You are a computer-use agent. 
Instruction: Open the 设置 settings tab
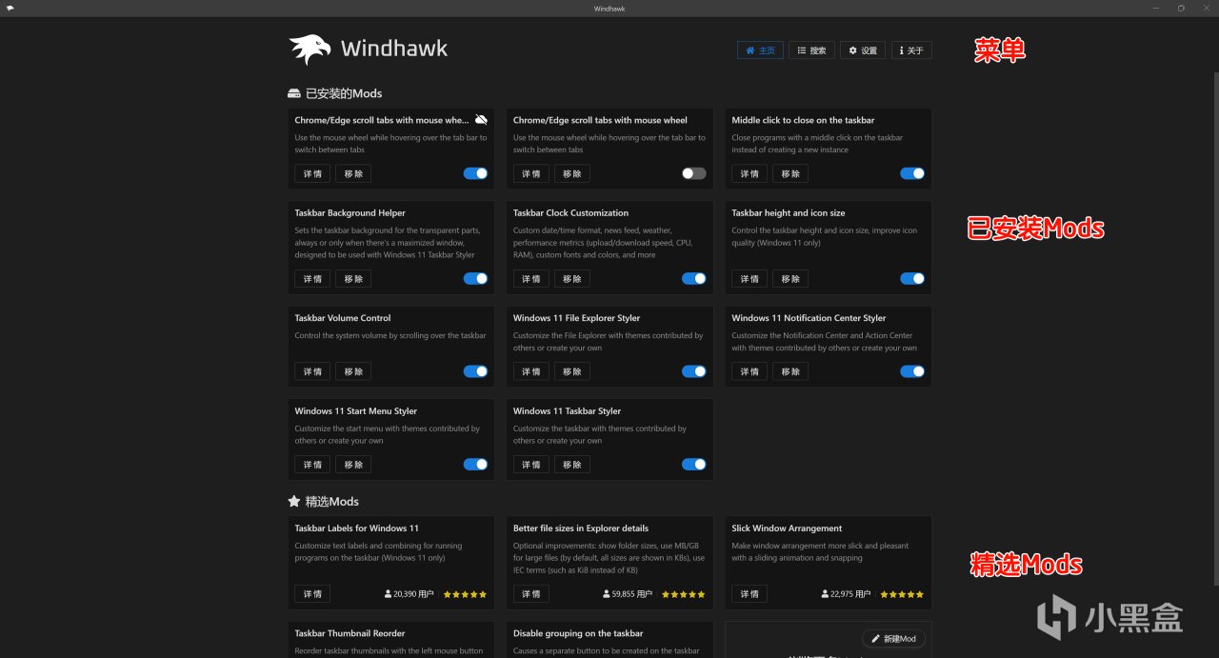pos(863,50)
